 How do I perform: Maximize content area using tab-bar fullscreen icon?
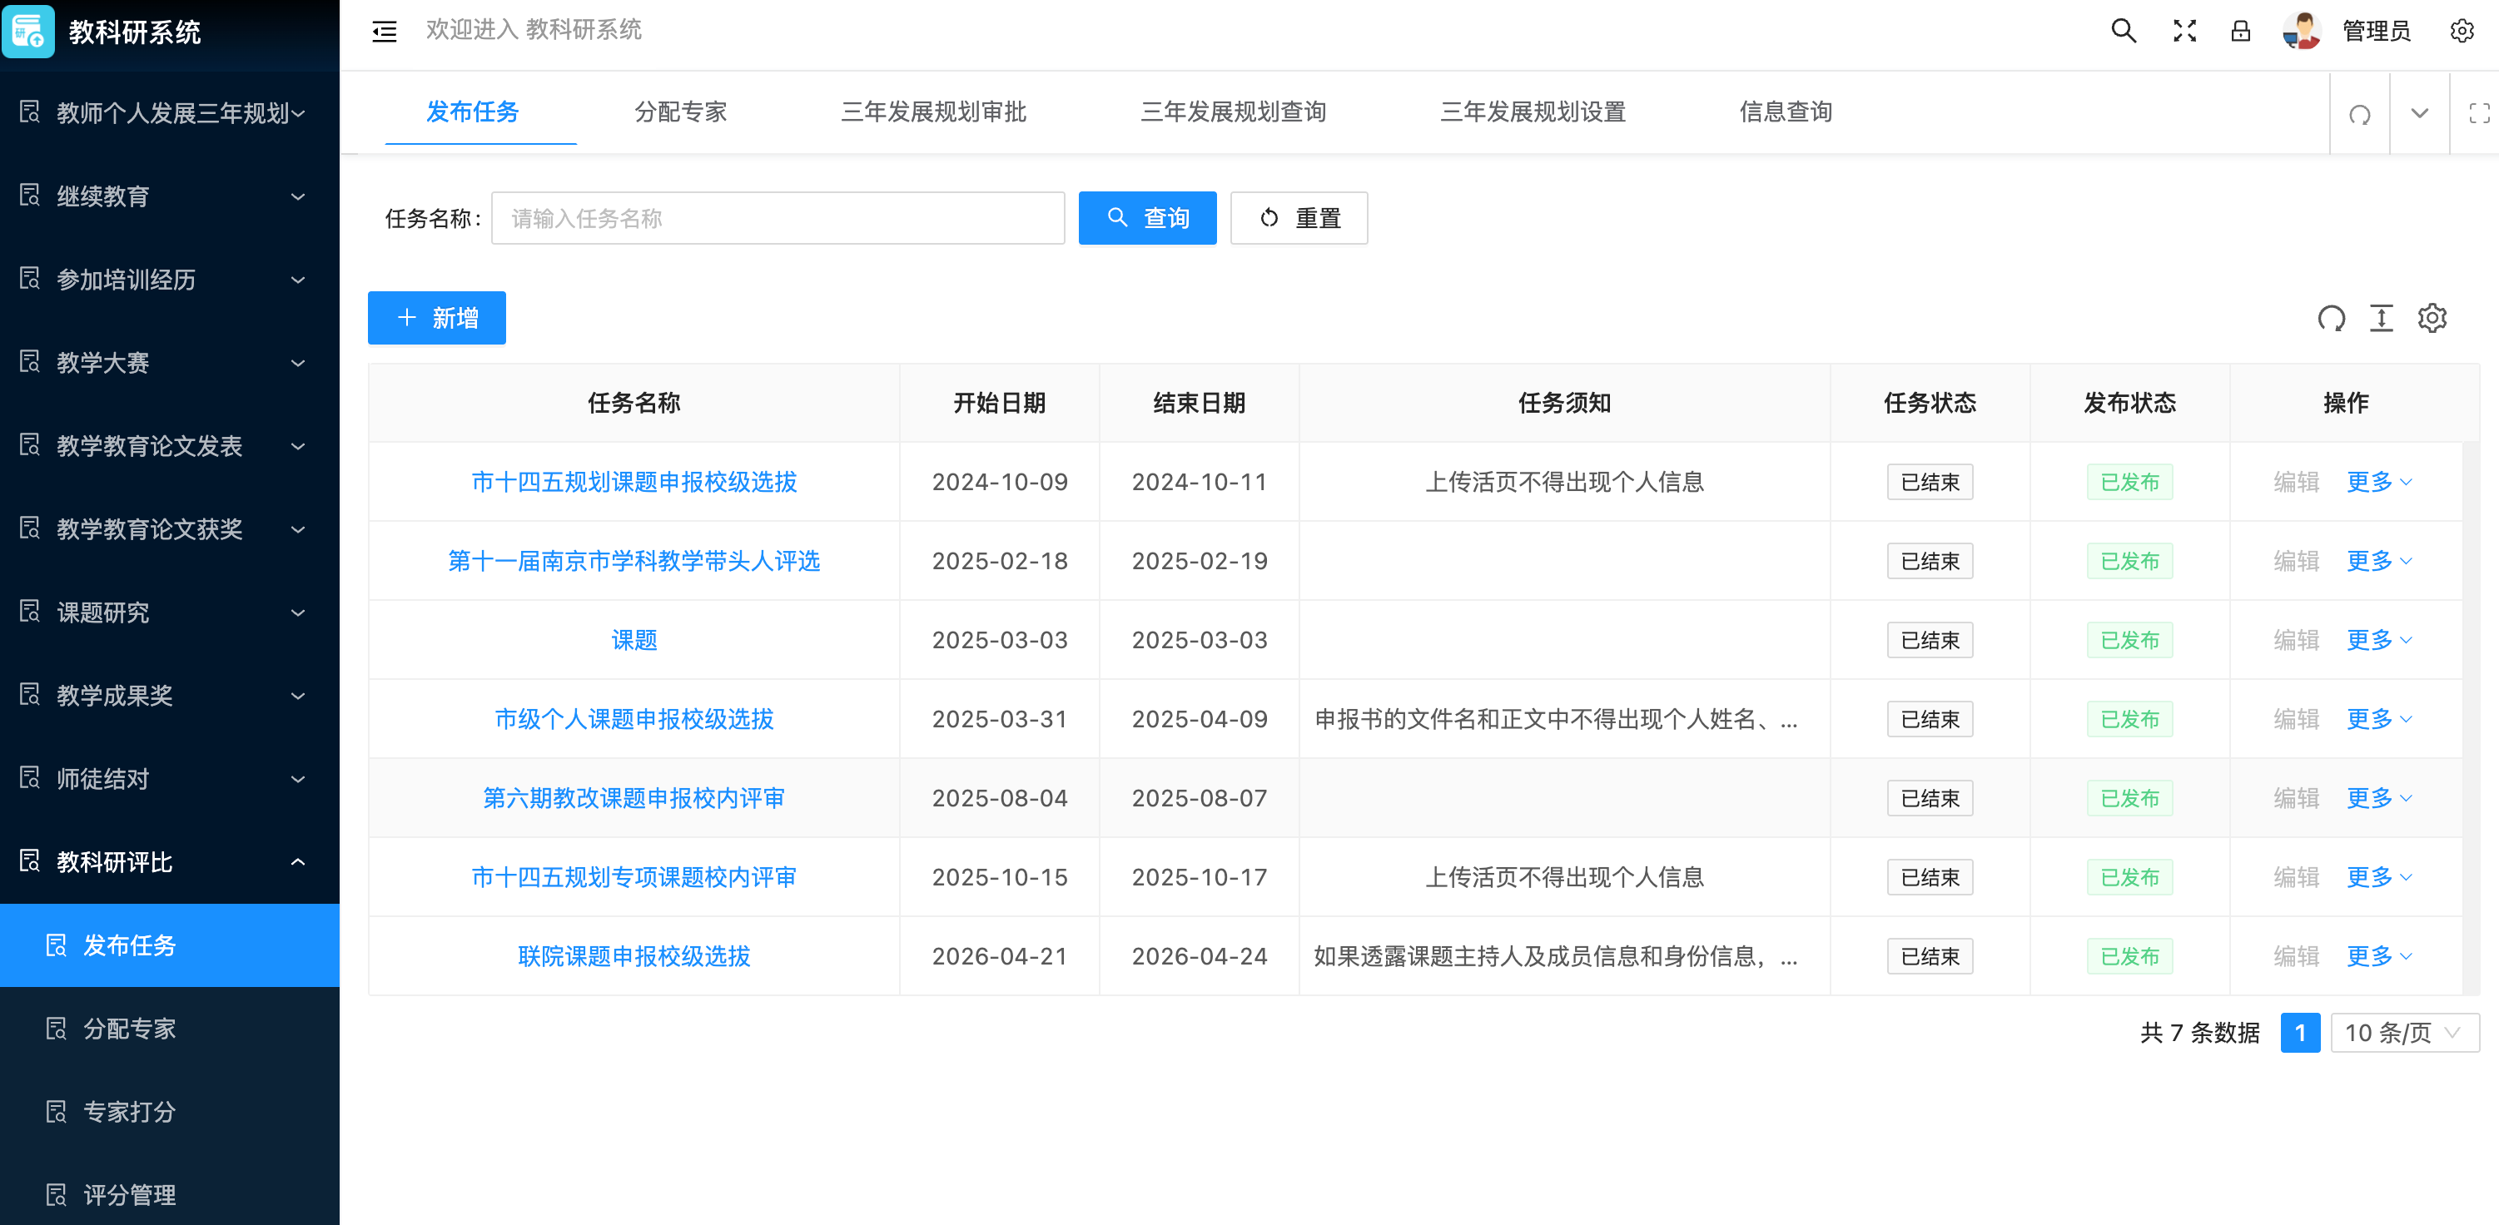coord(2480,113)
